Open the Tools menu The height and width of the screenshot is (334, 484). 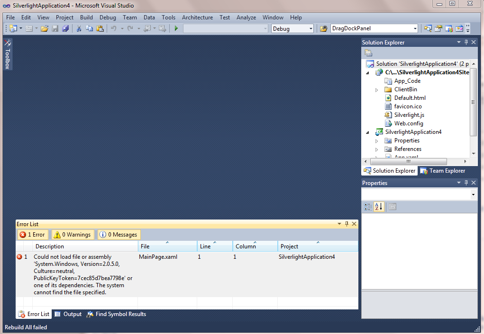[x=169, y=18]
